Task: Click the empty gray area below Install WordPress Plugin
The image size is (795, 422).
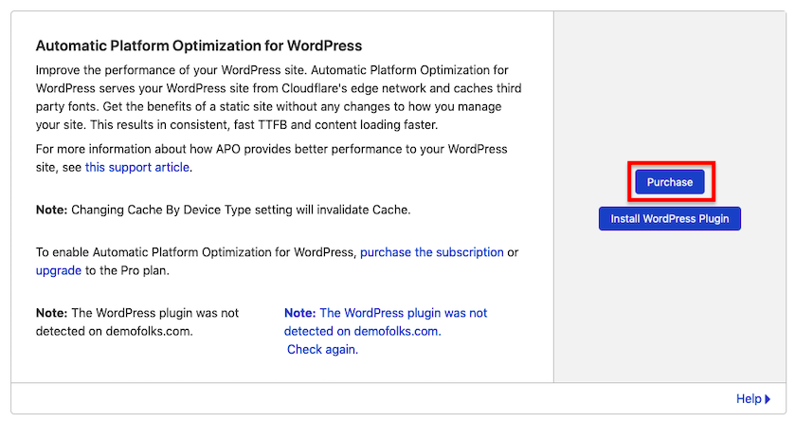Action: tap(670, 303)
